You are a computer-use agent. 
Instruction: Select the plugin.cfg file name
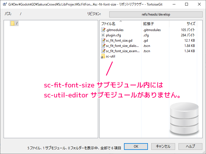point(113,35)
